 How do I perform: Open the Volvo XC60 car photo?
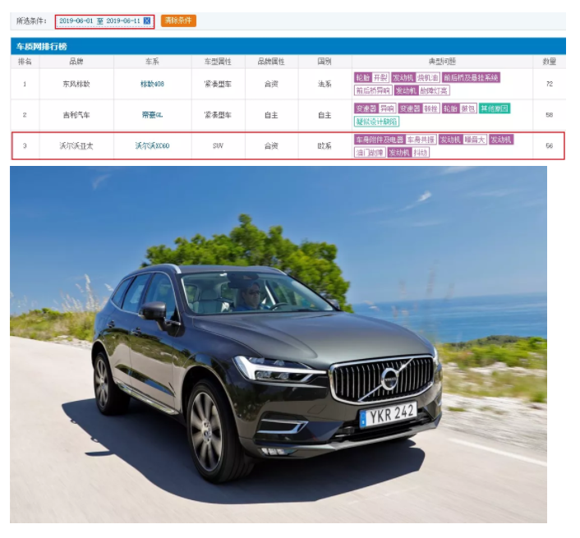278,344
